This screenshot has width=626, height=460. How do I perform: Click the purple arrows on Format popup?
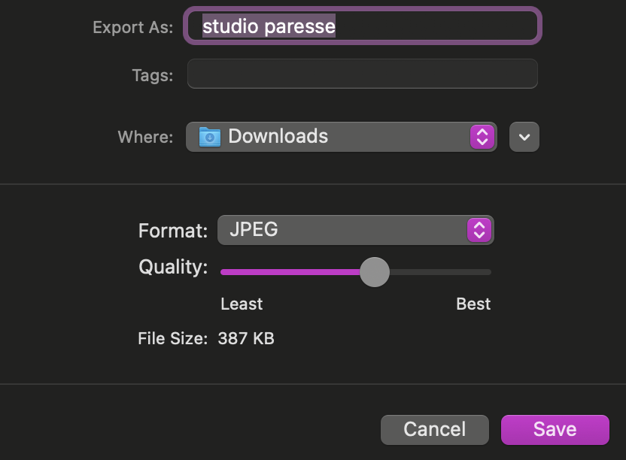(x=479, y=230)
